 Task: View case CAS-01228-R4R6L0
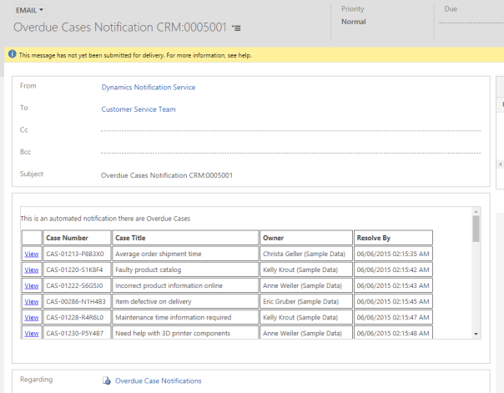(32, 317)
